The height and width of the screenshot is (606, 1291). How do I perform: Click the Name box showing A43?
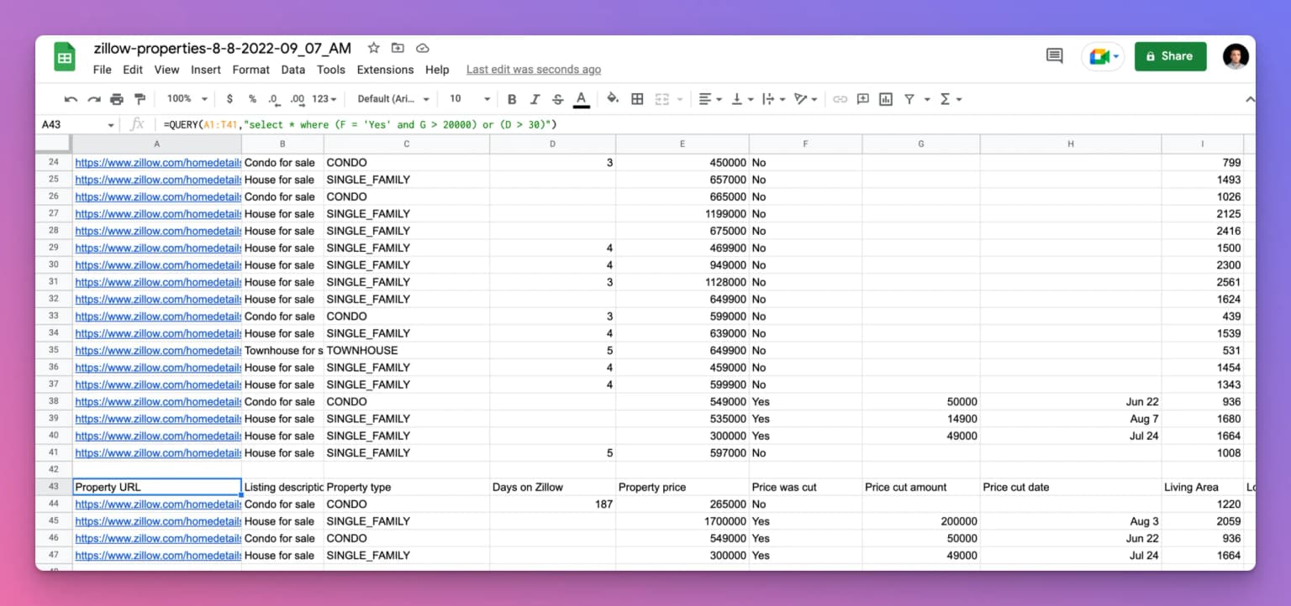pyautogui.click(x=77, y=124)
